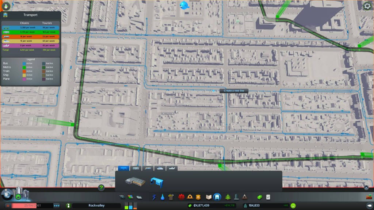
Task: Click the Total citizens 6,561 per week
Action: (x=27, y=50)
